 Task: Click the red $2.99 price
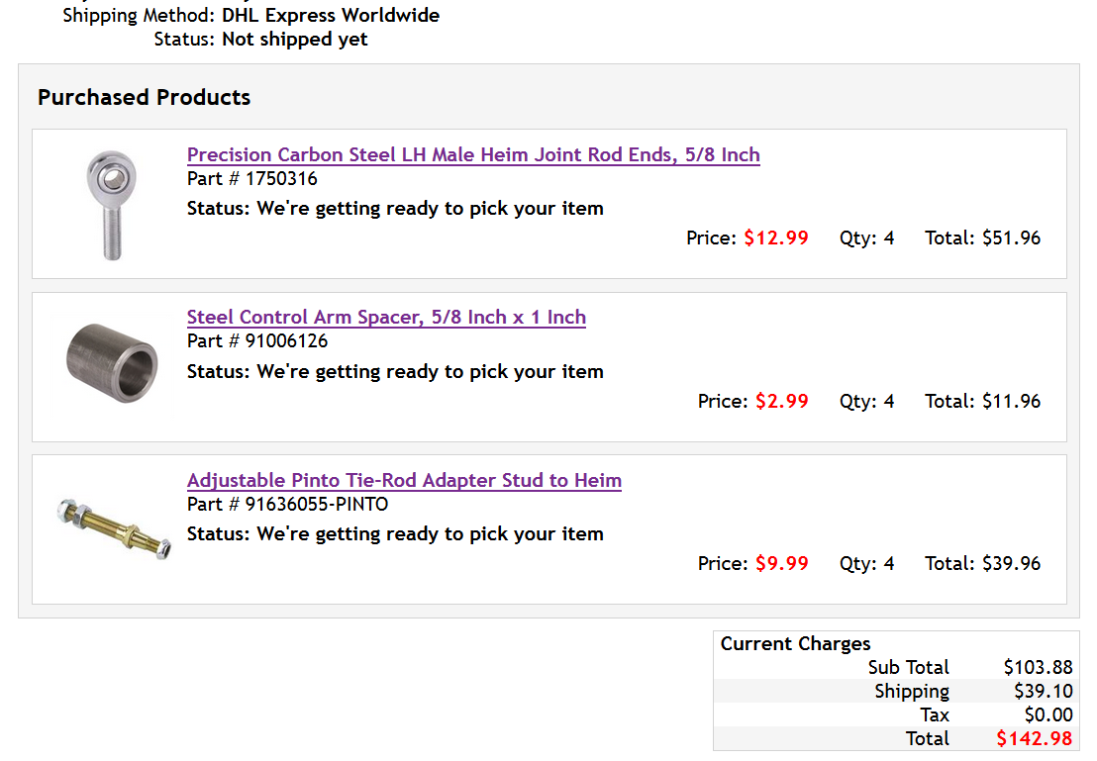pos(781,401)
